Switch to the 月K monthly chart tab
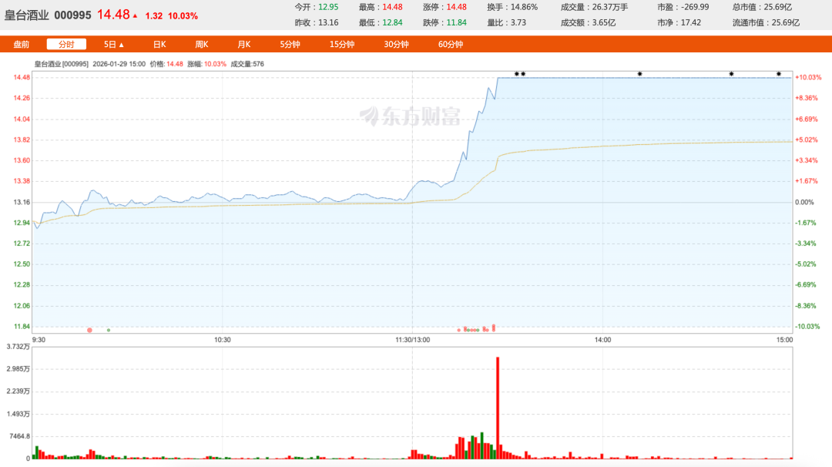Screen dimensions: 832x467 click(x=243, y=45)
